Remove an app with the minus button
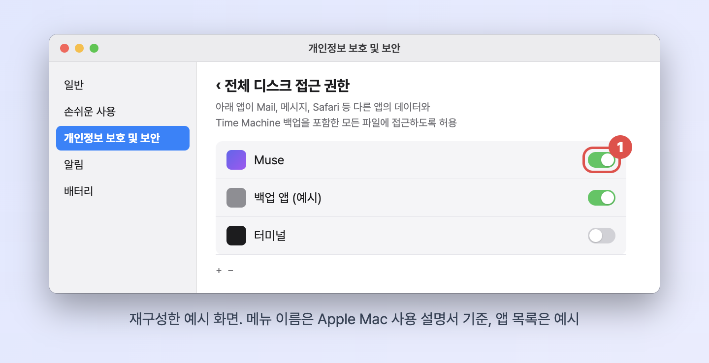The width and height of the screenshot is (709, 363). (x=230, y=271)
